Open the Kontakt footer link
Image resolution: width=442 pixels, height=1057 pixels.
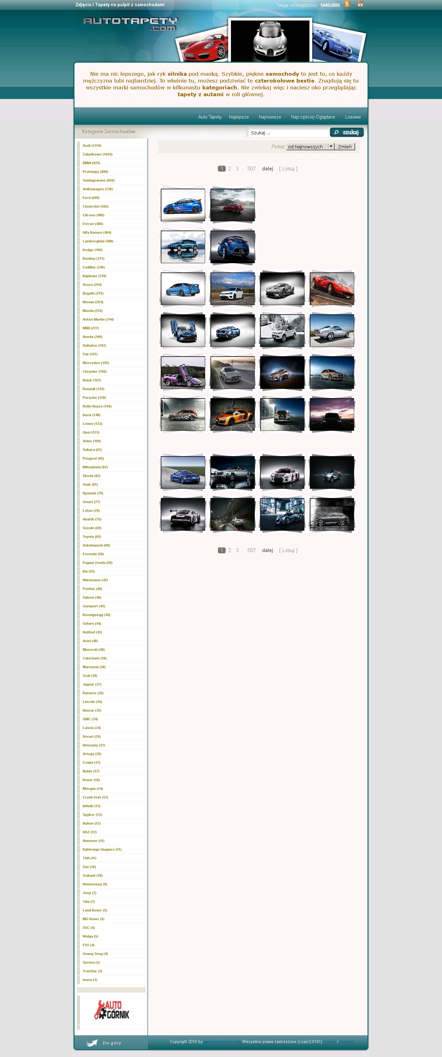tap(346, 1041)
